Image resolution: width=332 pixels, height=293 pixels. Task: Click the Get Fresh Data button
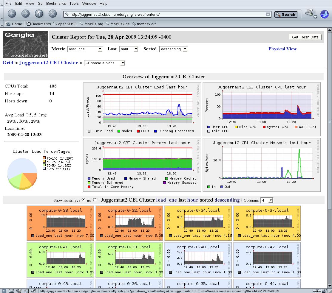305,37
